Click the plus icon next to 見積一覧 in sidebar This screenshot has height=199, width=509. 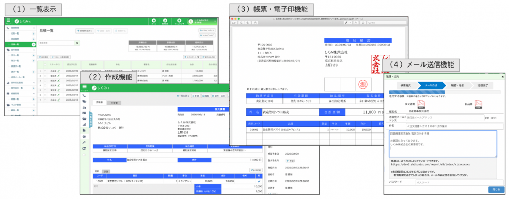pyautogui.click(x=34, y=44)
